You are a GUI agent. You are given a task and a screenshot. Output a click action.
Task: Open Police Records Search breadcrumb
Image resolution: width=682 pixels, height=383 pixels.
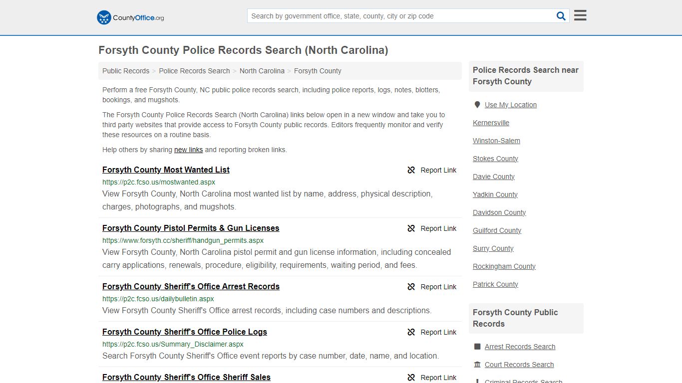[x=194, y=71]
